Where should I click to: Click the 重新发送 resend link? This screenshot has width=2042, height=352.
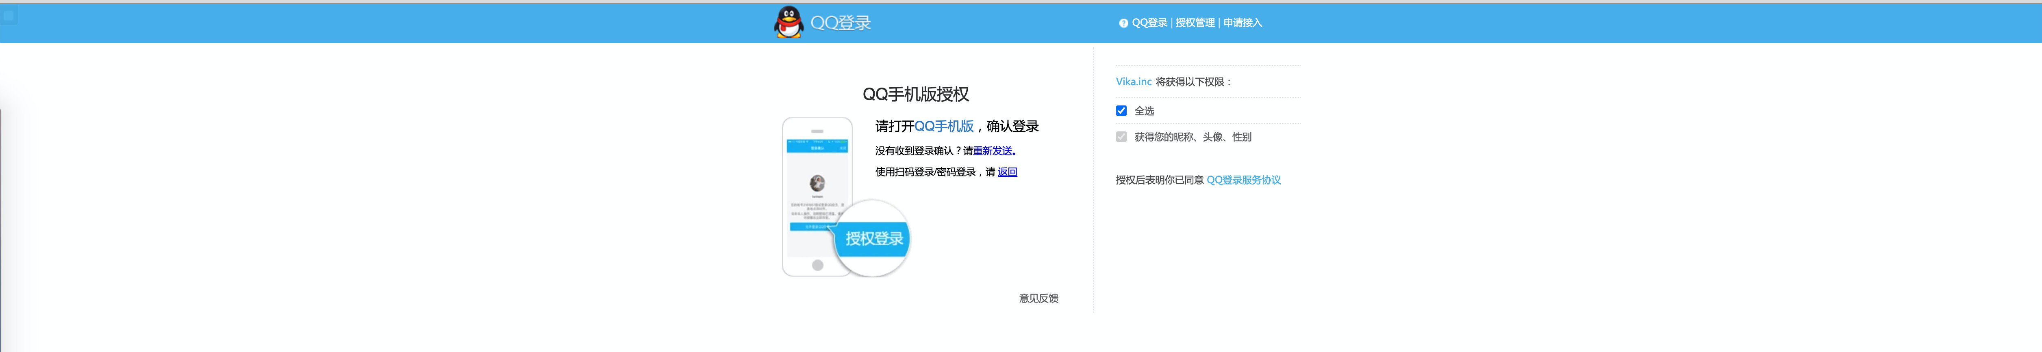pyautogui.click(x=993, y=150)
